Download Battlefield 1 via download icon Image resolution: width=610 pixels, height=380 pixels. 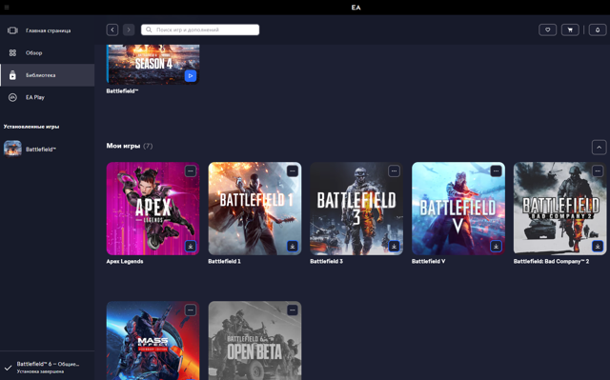tap(293, 247)
